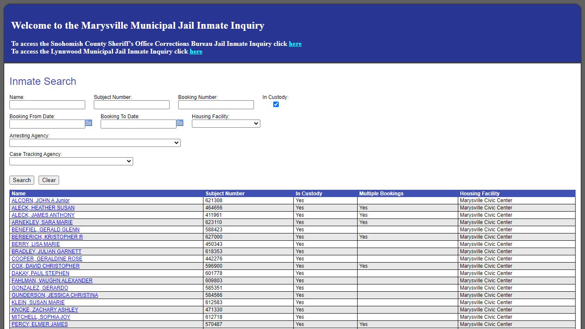Focus the Booking Number input field

pos(216,105)
